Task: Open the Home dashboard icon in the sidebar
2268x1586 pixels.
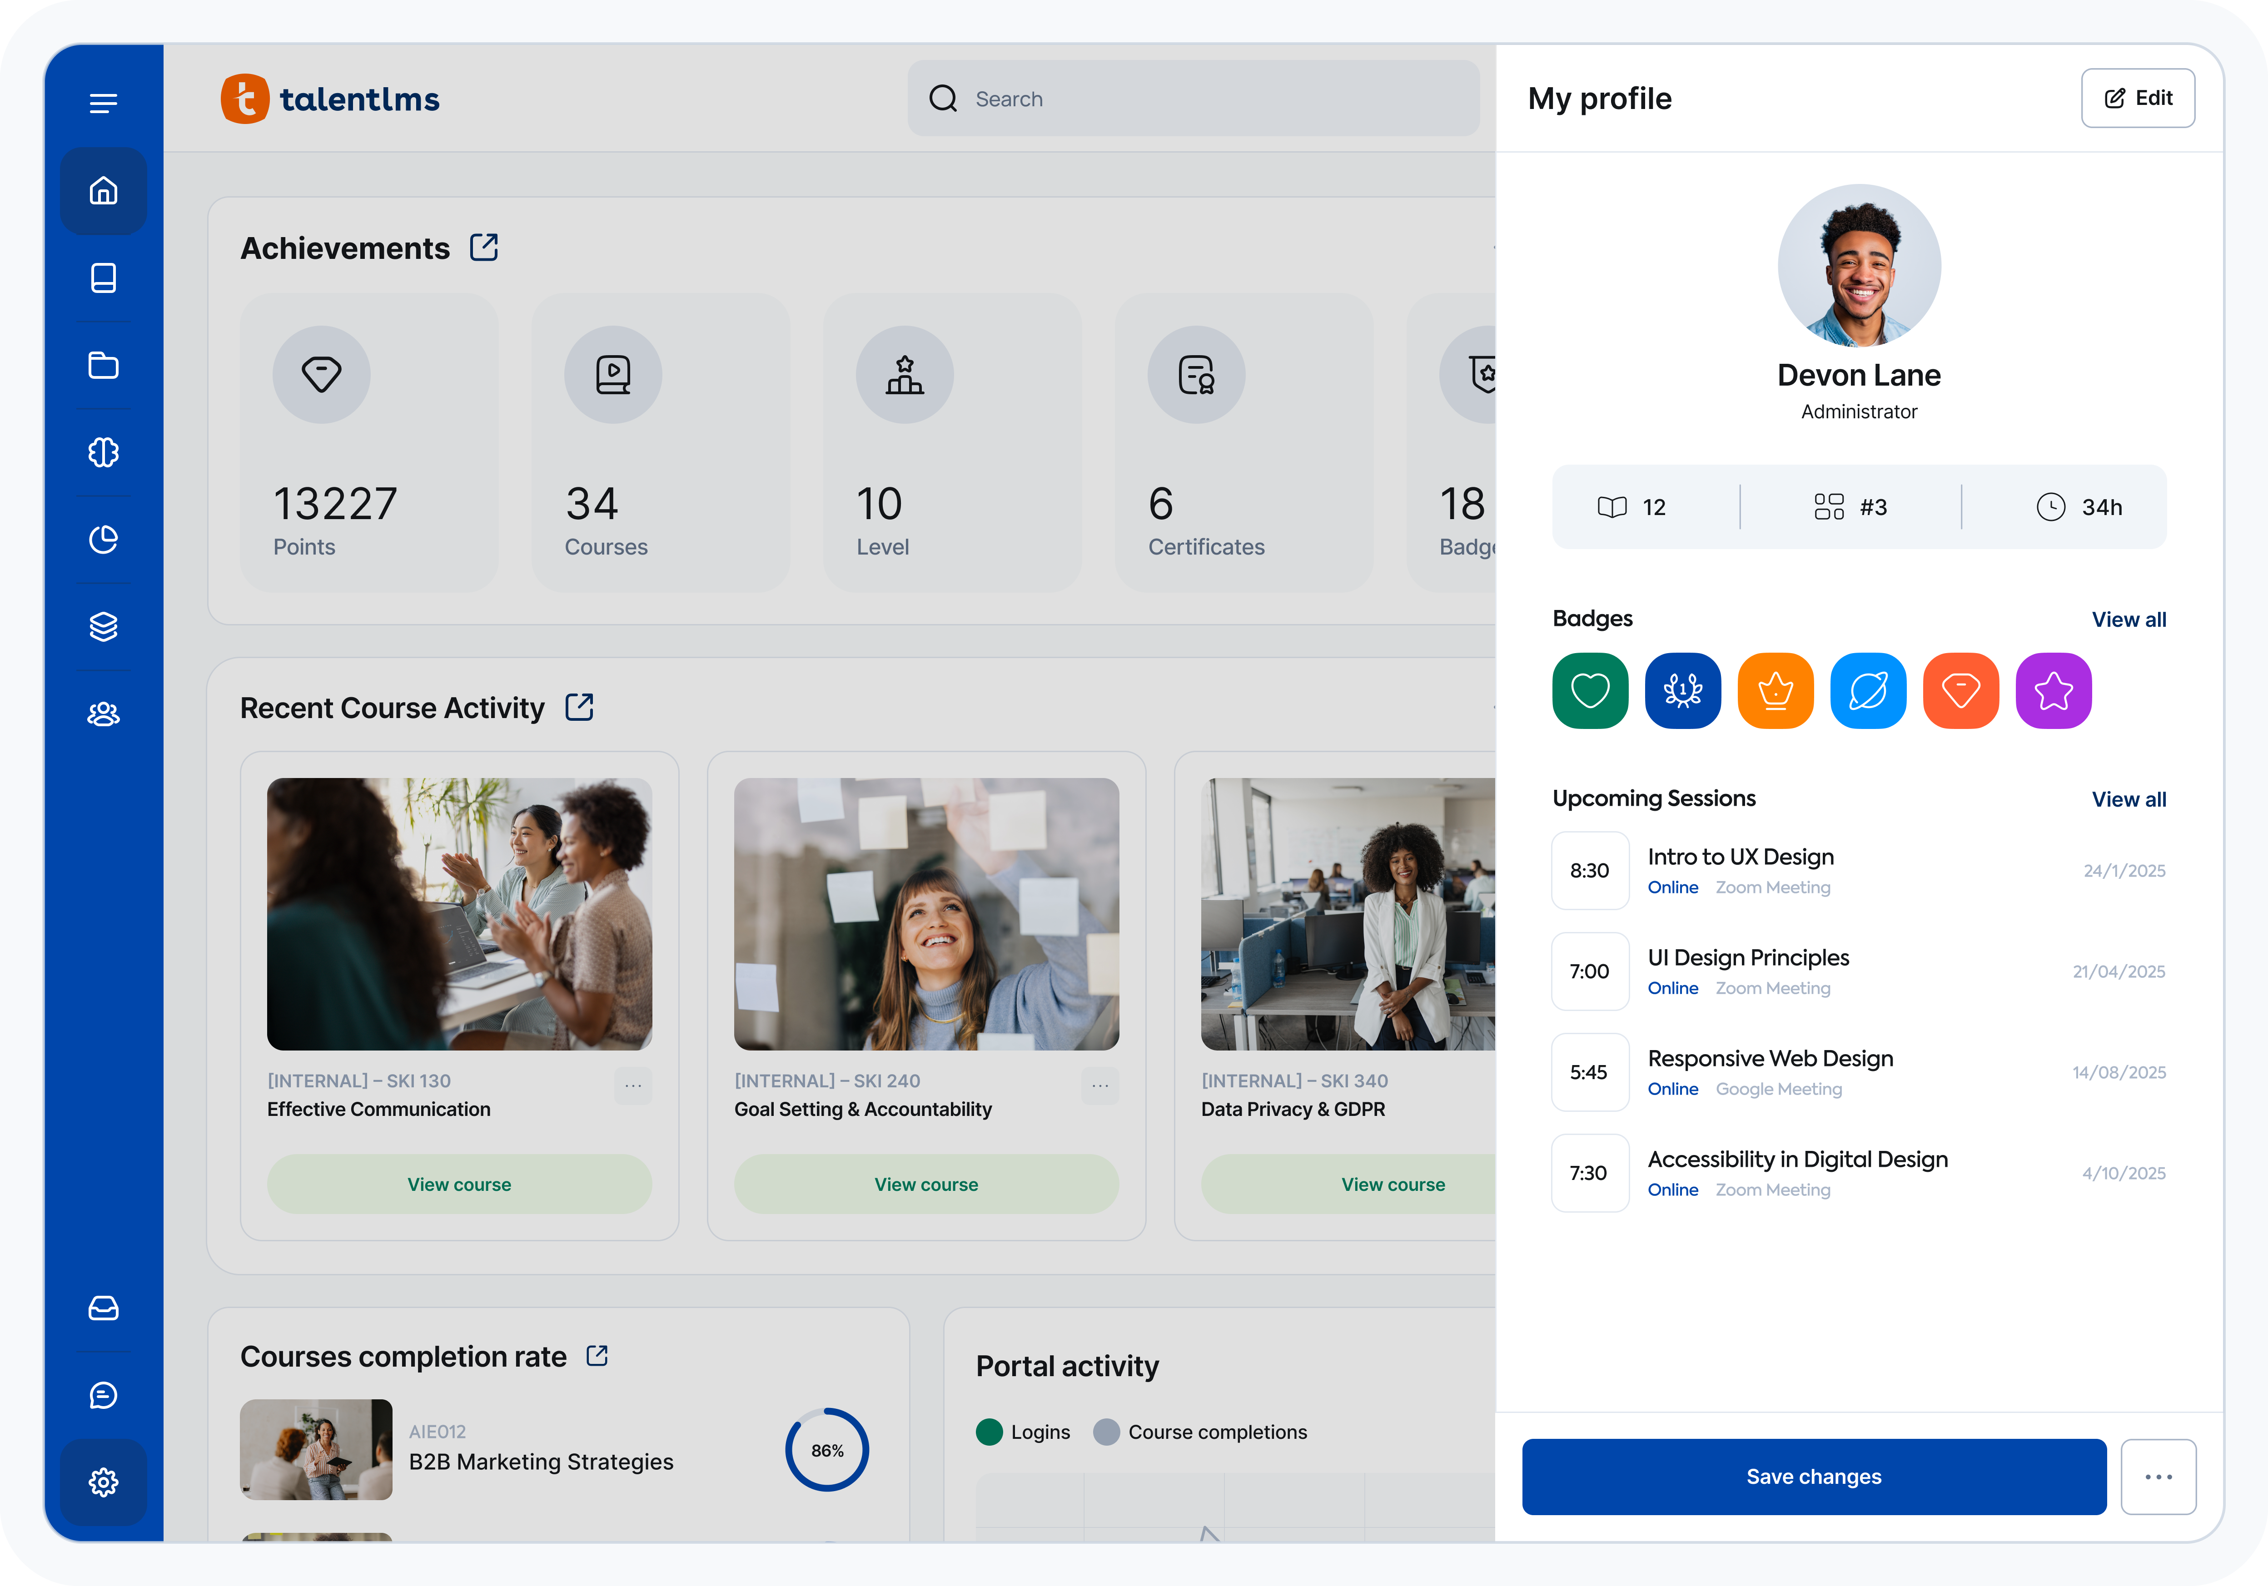Action: point(104,191)
